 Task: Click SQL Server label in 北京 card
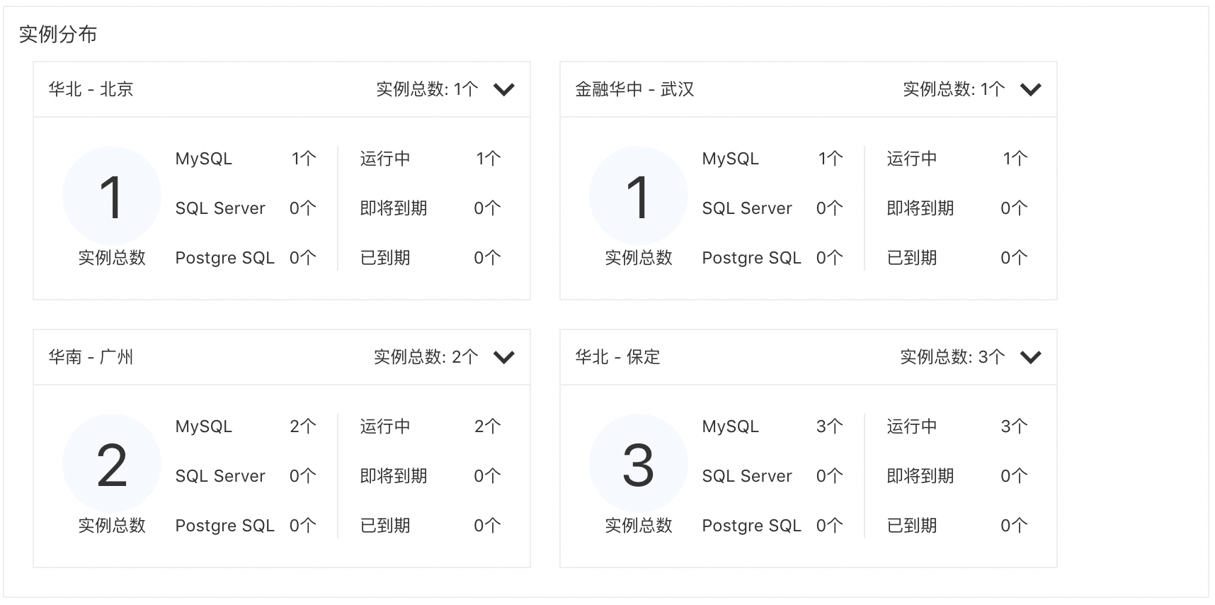tap(220, 208)
